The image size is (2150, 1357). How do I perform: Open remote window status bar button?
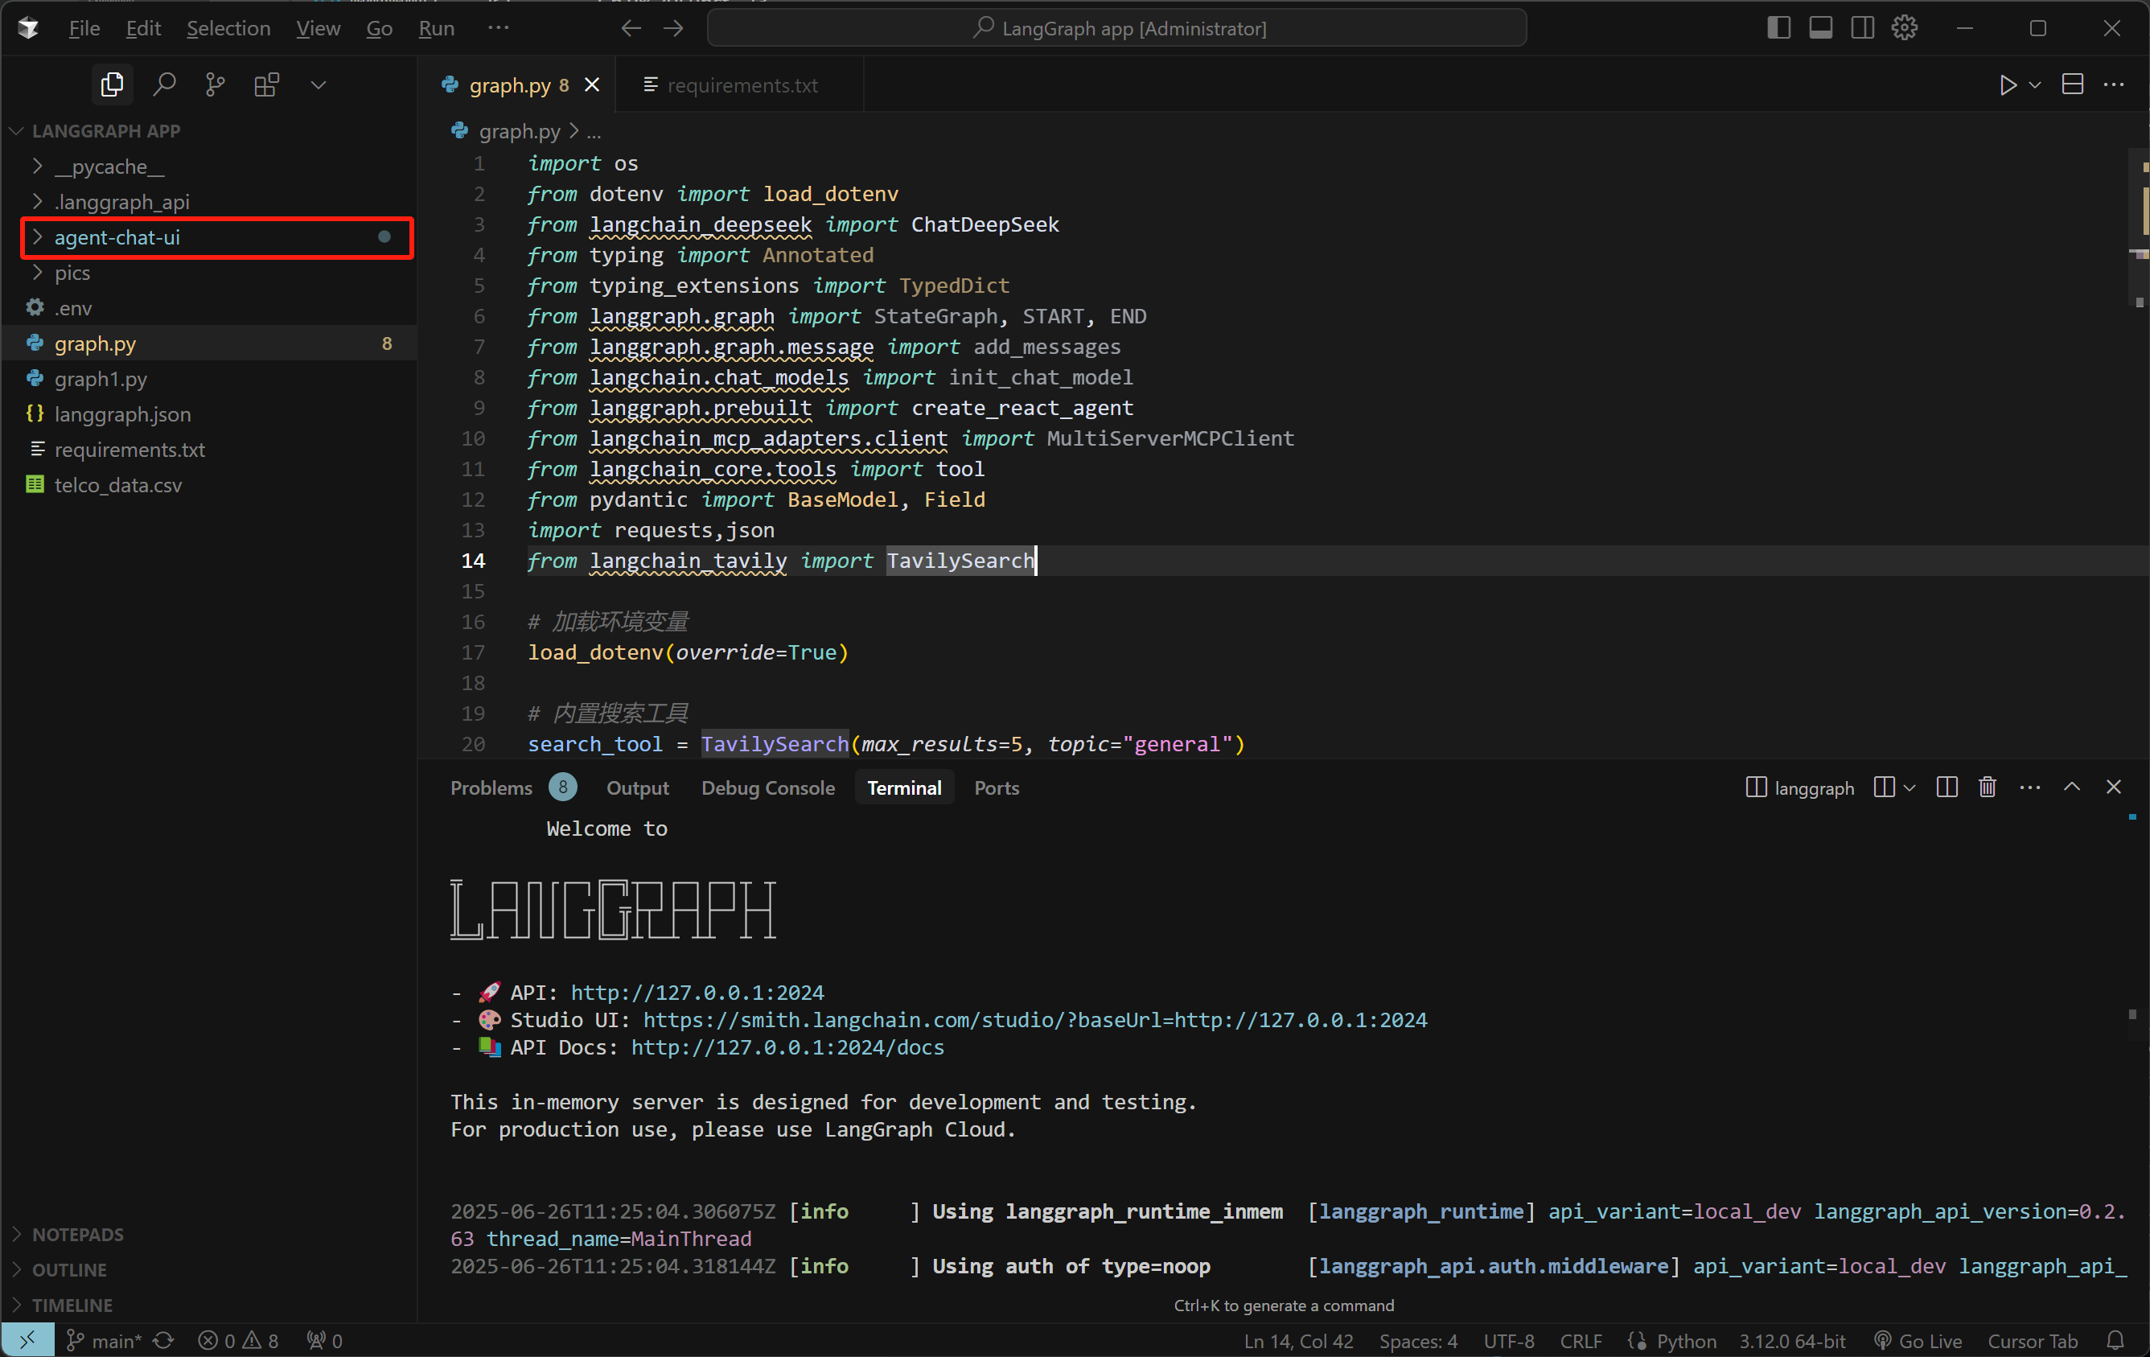coord(27,1340)
